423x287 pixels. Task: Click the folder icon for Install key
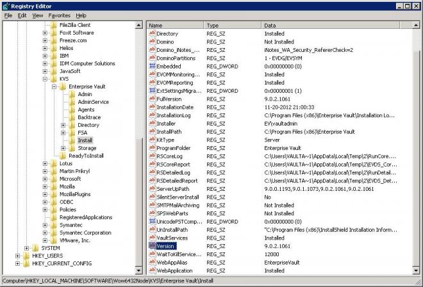coord(72,140)
